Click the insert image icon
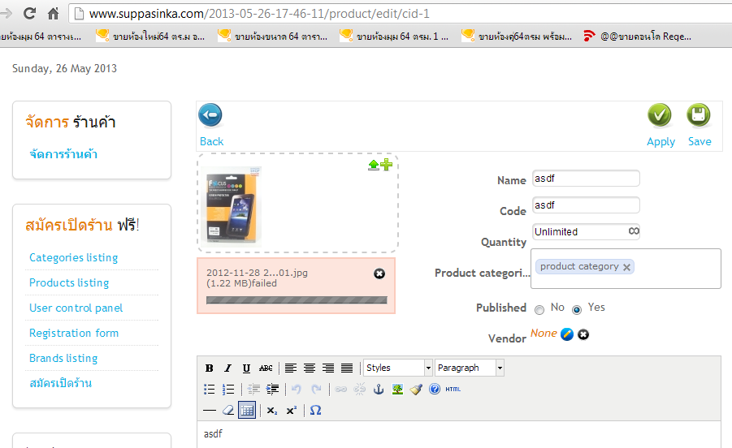 397,390
